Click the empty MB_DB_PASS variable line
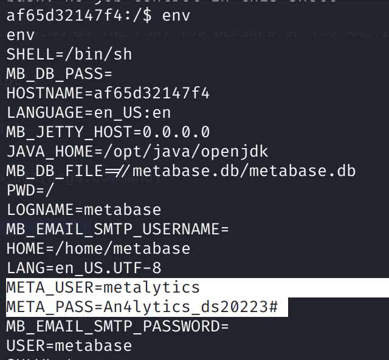 coord(60,73)
